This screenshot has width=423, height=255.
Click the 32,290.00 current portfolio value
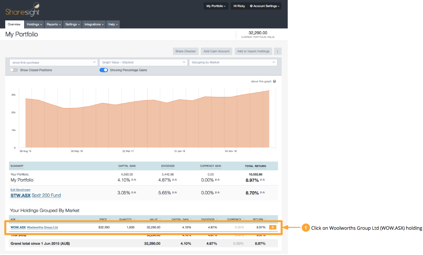pos(258,33)
